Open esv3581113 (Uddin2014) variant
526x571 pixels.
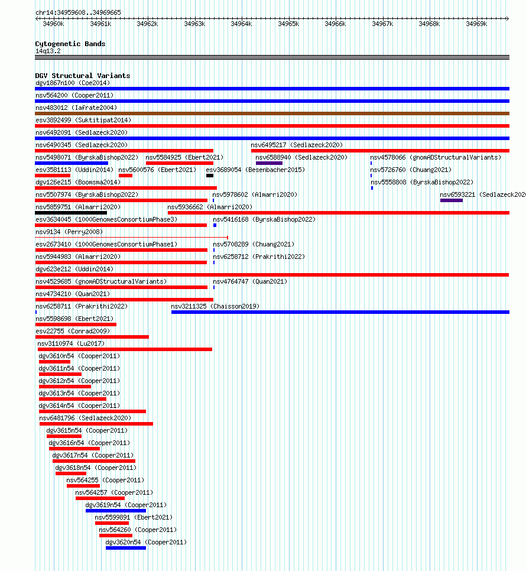pyautogui.click(x=74, y=170)
